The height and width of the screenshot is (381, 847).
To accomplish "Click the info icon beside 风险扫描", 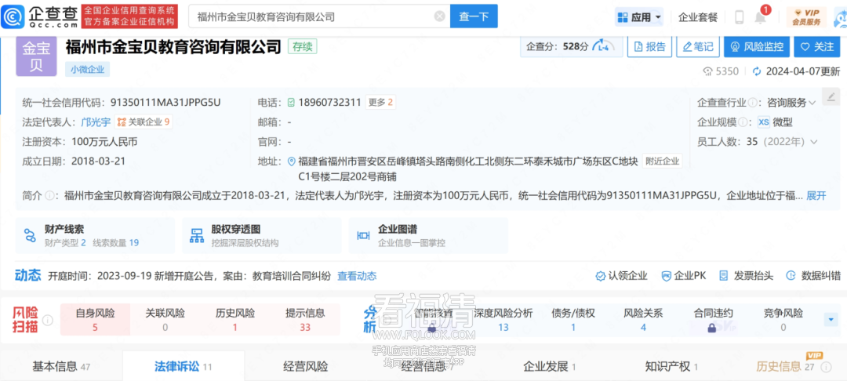I will click(48, 321).
